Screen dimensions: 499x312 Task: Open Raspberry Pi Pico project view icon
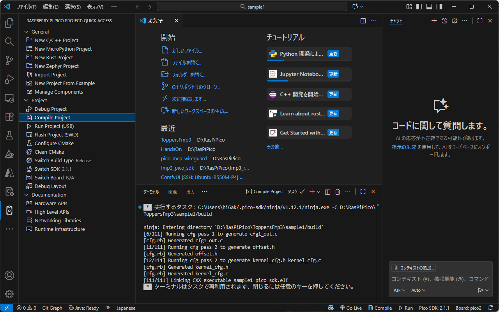(x=9, y=210)
